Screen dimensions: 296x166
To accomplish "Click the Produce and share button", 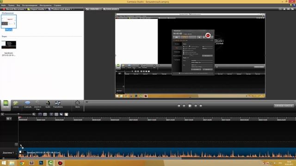I will (x=59, y=9).
